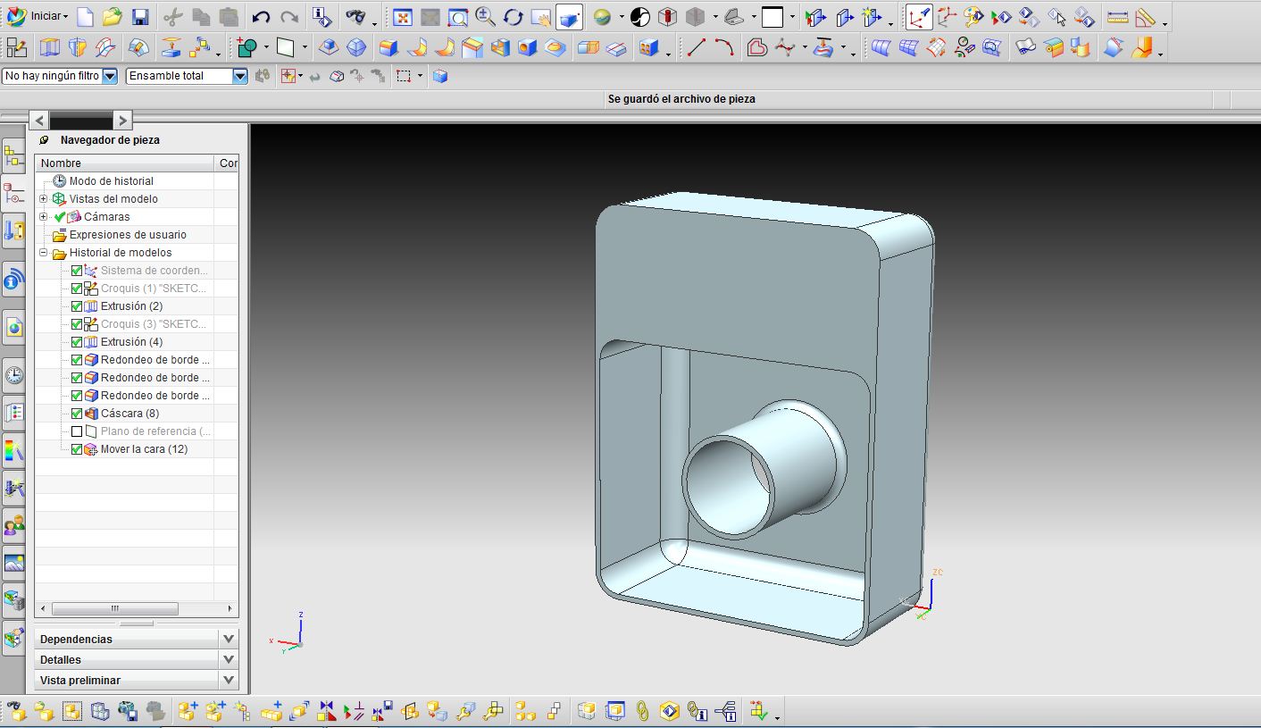Redo the last undone action
Image resolution: width=1261 pixels, height=728 pixels.
(x=289, y=16)
